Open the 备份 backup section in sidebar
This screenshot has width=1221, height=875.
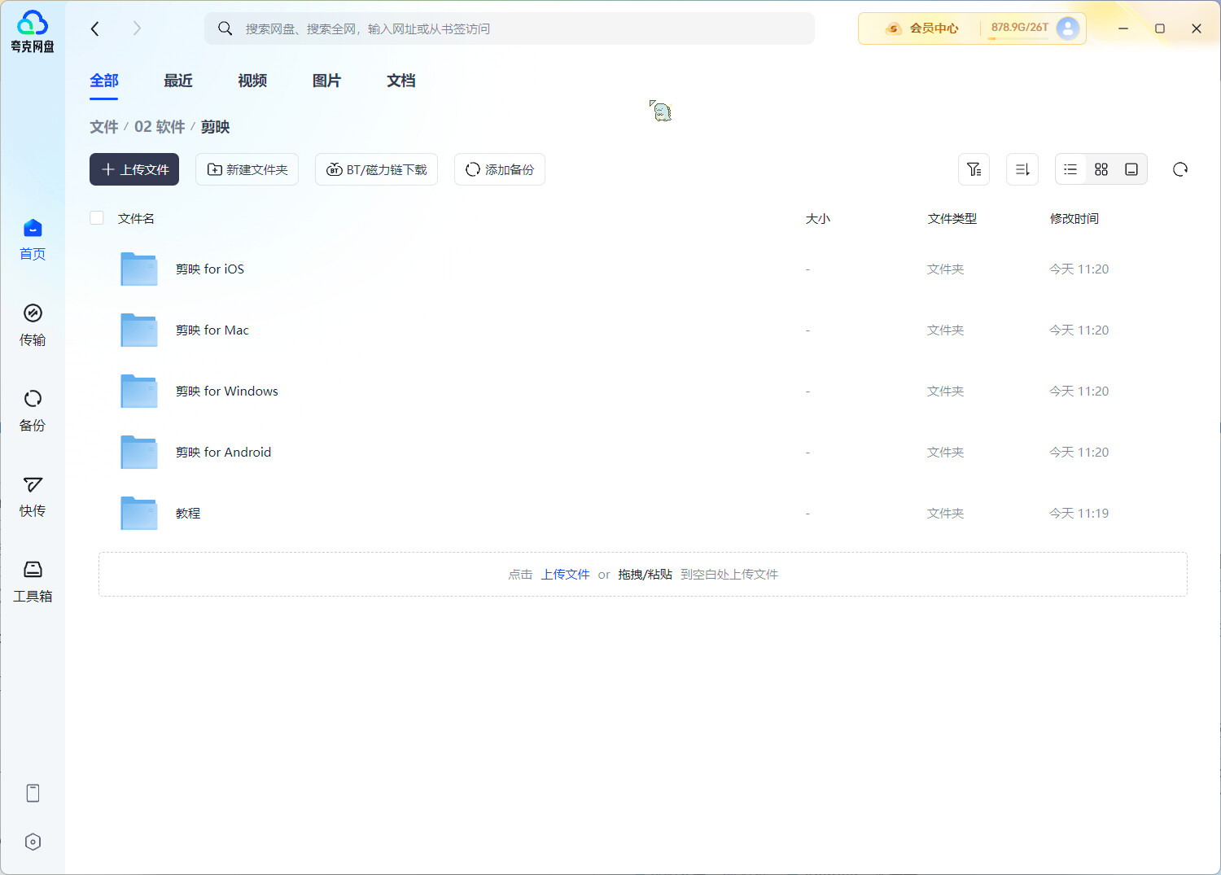(33, 409)
